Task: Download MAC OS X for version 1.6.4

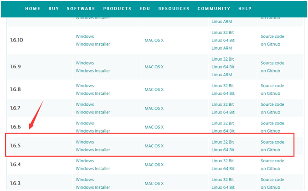Action: (154, 165)
